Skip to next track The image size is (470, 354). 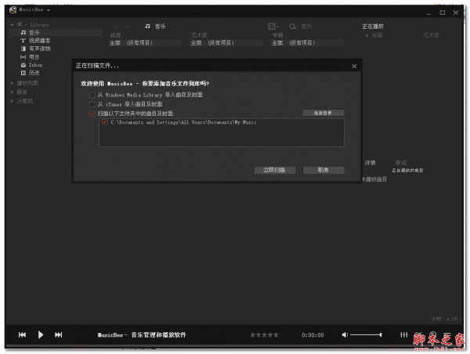click(x=59, y=335)
